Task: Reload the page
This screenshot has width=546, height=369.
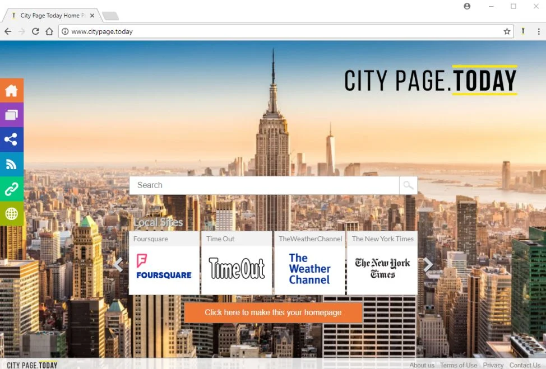Action: click(x=35, y=32)
